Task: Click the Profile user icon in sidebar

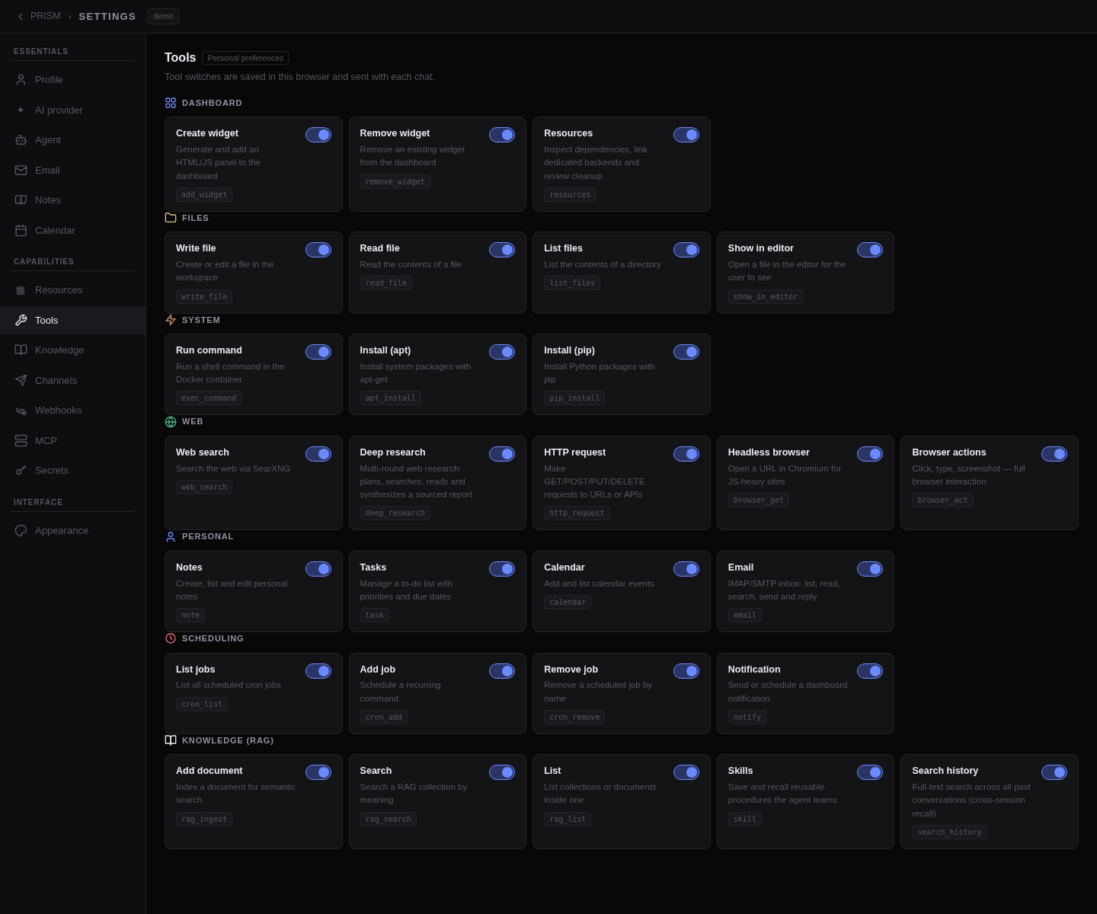Action: click(21, 80)
